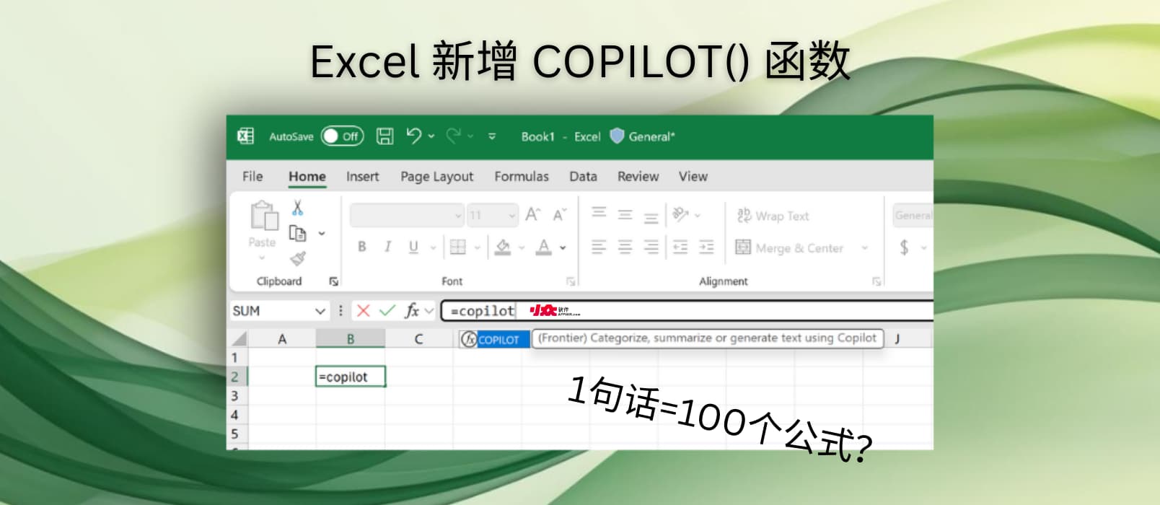
Task: Pick COPILOT from the formula autocomplete list
Action: pyautogui.click(x=494, y=339)
